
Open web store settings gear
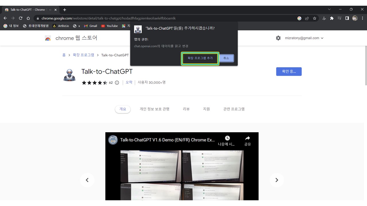[x=278, y=38]
